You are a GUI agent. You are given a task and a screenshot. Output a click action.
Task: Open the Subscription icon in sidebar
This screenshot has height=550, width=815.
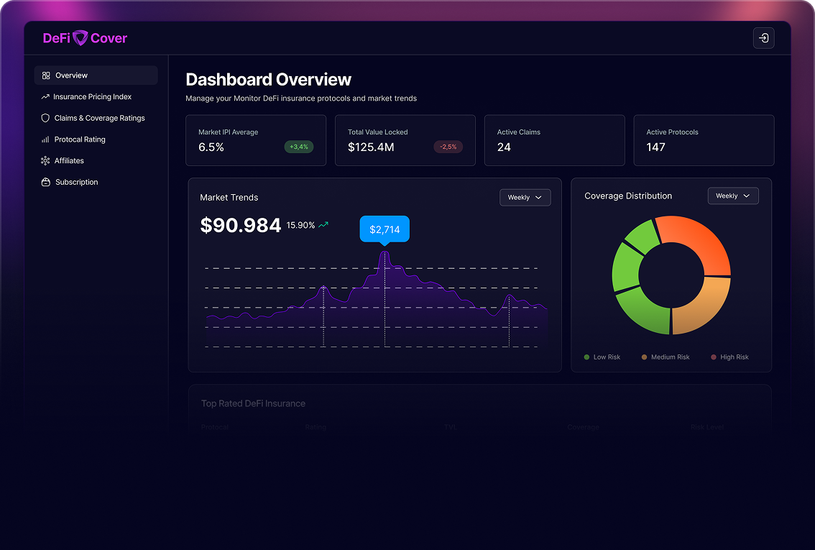[x=45, y=182]
